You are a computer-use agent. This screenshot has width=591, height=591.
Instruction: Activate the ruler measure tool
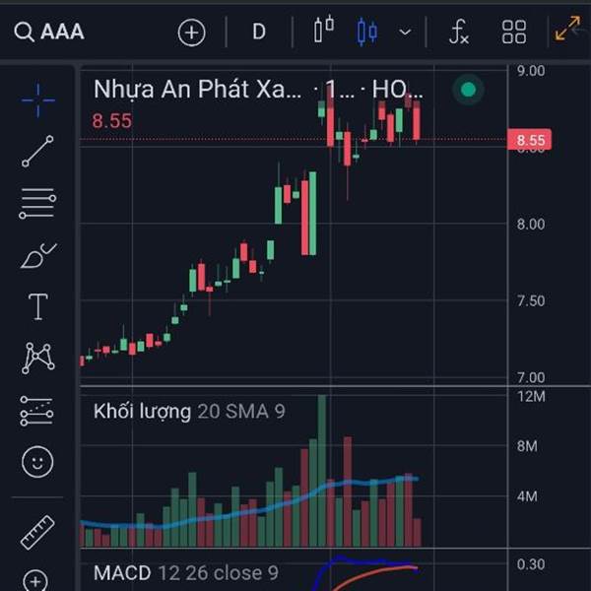pos(37,532)
